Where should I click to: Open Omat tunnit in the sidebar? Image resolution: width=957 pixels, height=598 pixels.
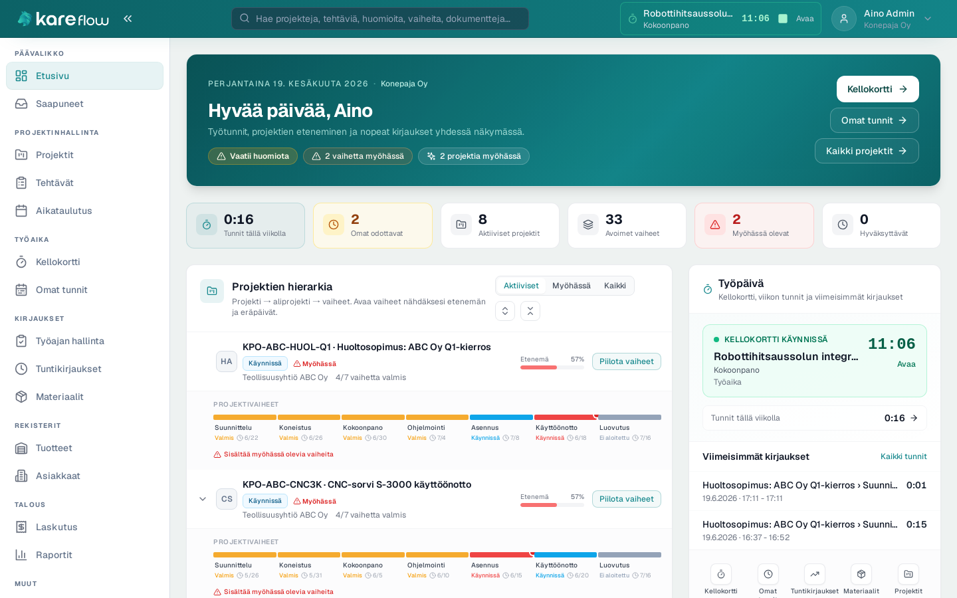click(x=84, y=290)
